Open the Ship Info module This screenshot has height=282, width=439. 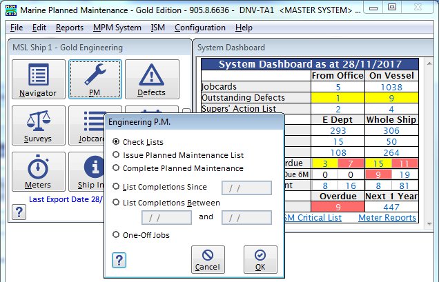[86, 172]
